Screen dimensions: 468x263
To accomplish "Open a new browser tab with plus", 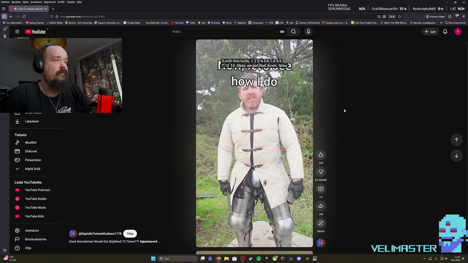I will 53,9.
